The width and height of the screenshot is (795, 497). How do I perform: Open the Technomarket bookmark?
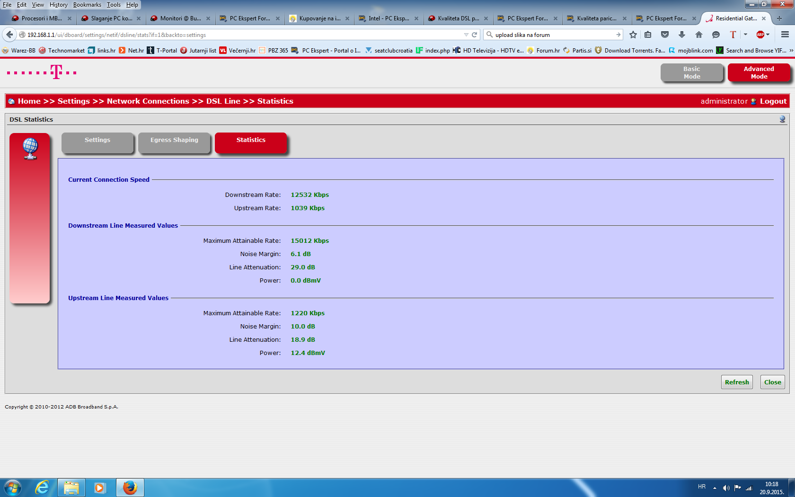62,51
